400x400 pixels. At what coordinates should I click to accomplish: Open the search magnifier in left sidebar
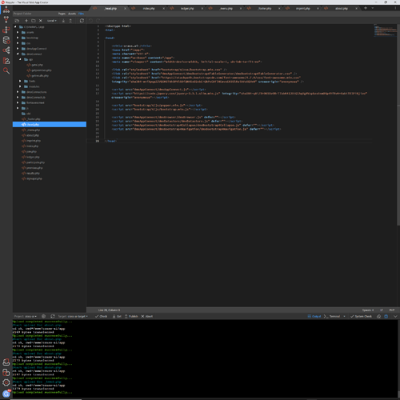coord(6,70)
